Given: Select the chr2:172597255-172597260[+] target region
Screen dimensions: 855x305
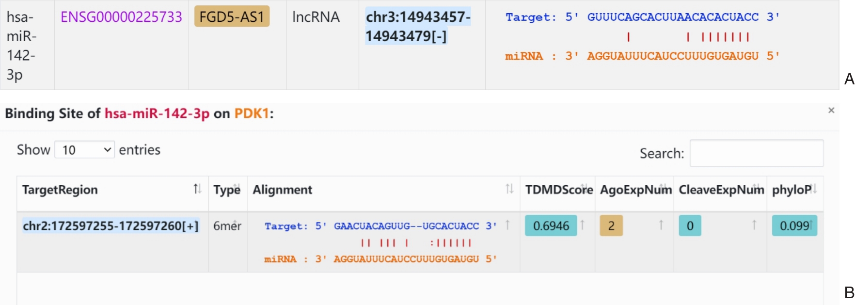Looking at the screenshot, I should pyautogui.click(x=111, y=226).
